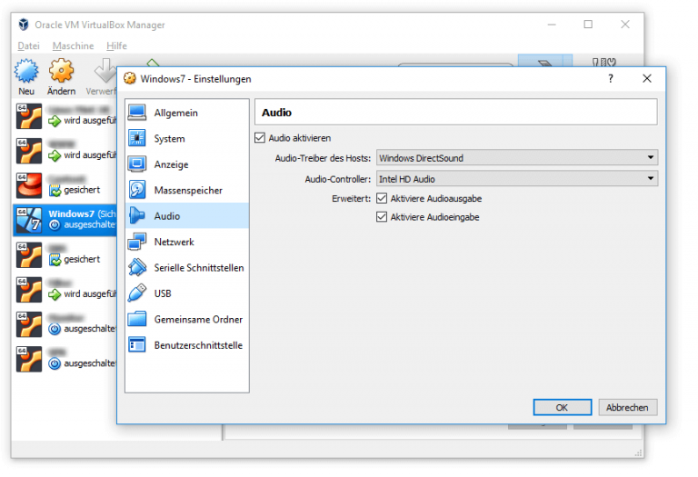Click the Erweitert label
Image resolution: width=698 pixels, height=477 pixels.
[351, 198]
